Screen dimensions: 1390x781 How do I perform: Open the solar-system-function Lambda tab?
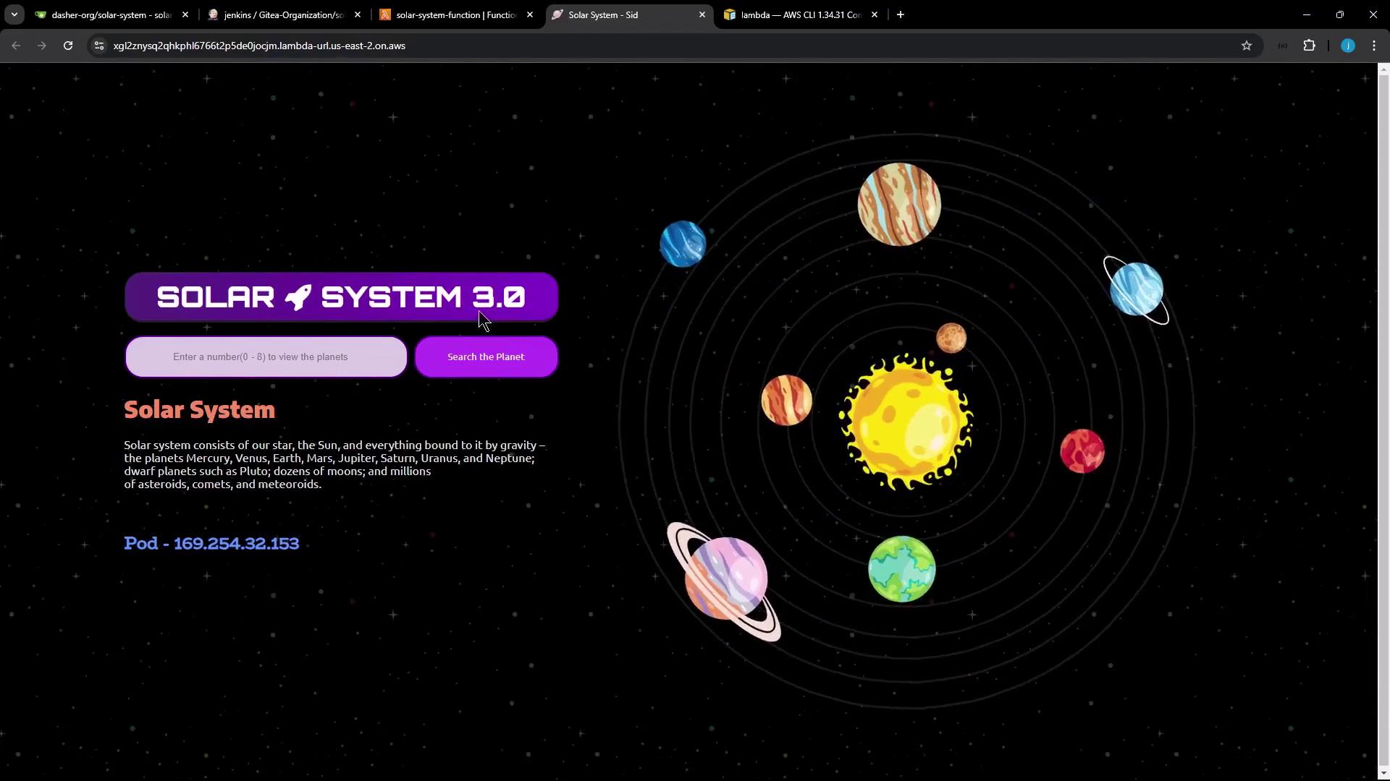coord(455,14)
